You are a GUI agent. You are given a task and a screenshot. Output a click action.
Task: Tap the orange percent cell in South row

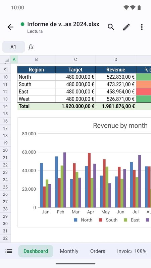[x=144, y=84]
